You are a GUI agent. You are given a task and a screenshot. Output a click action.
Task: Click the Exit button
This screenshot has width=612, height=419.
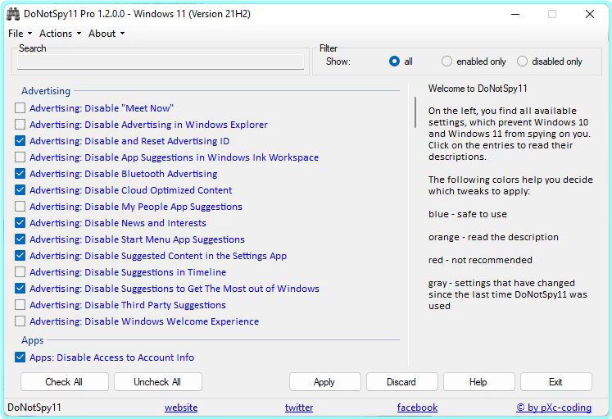click(x=555, y=381)
